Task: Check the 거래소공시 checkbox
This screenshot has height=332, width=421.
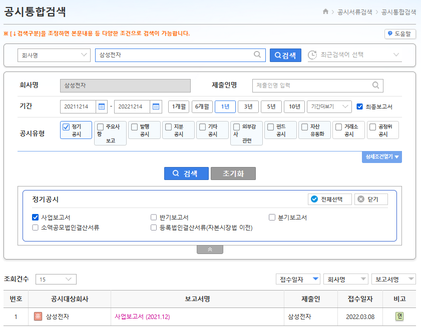Action: coord(339,127)
